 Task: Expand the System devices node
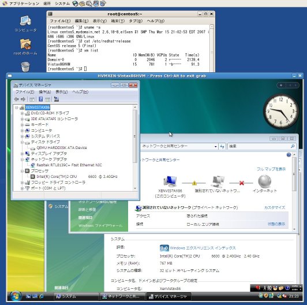click(x=22, y=136)
